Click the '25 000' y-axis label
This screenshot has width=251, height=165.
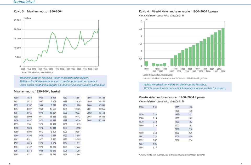pyautogui.click(x=17, y=20)
